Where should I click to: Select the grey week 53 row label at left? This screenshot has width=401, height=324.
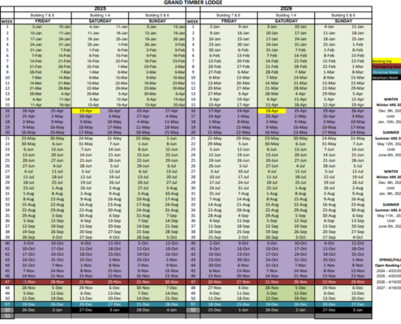point(7,316)
